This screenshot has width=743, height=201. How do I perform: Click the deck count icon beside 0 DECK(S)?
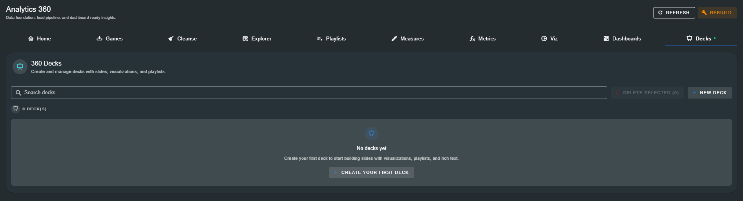[16, 109]
